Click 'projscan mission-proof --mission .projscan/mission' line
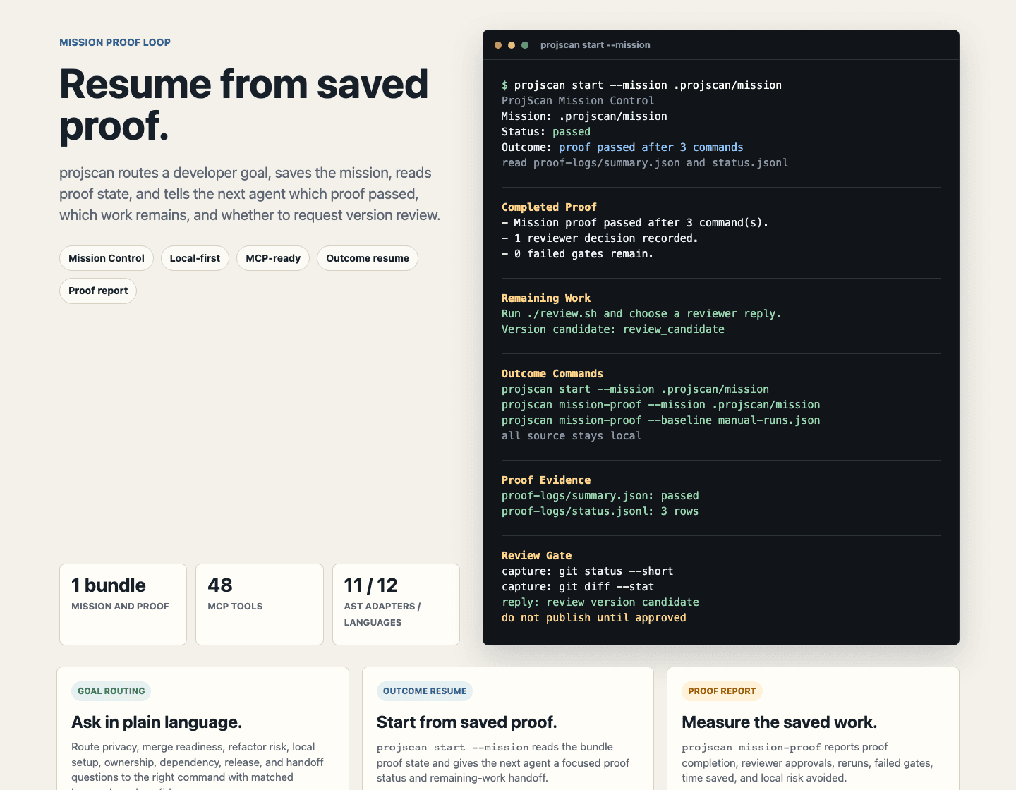1016x790 pixels. pyautogui.click(x=661, y=405)
